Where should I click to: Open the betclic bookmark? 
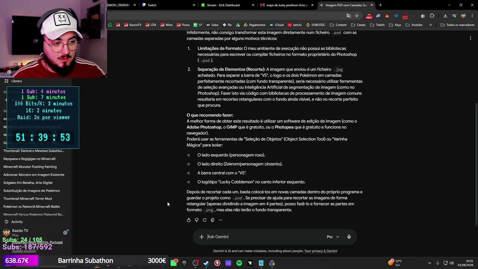click(295, 25)
